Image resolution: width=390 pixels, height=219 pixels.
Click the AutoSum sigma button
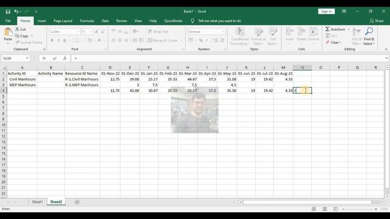point(335,29)
